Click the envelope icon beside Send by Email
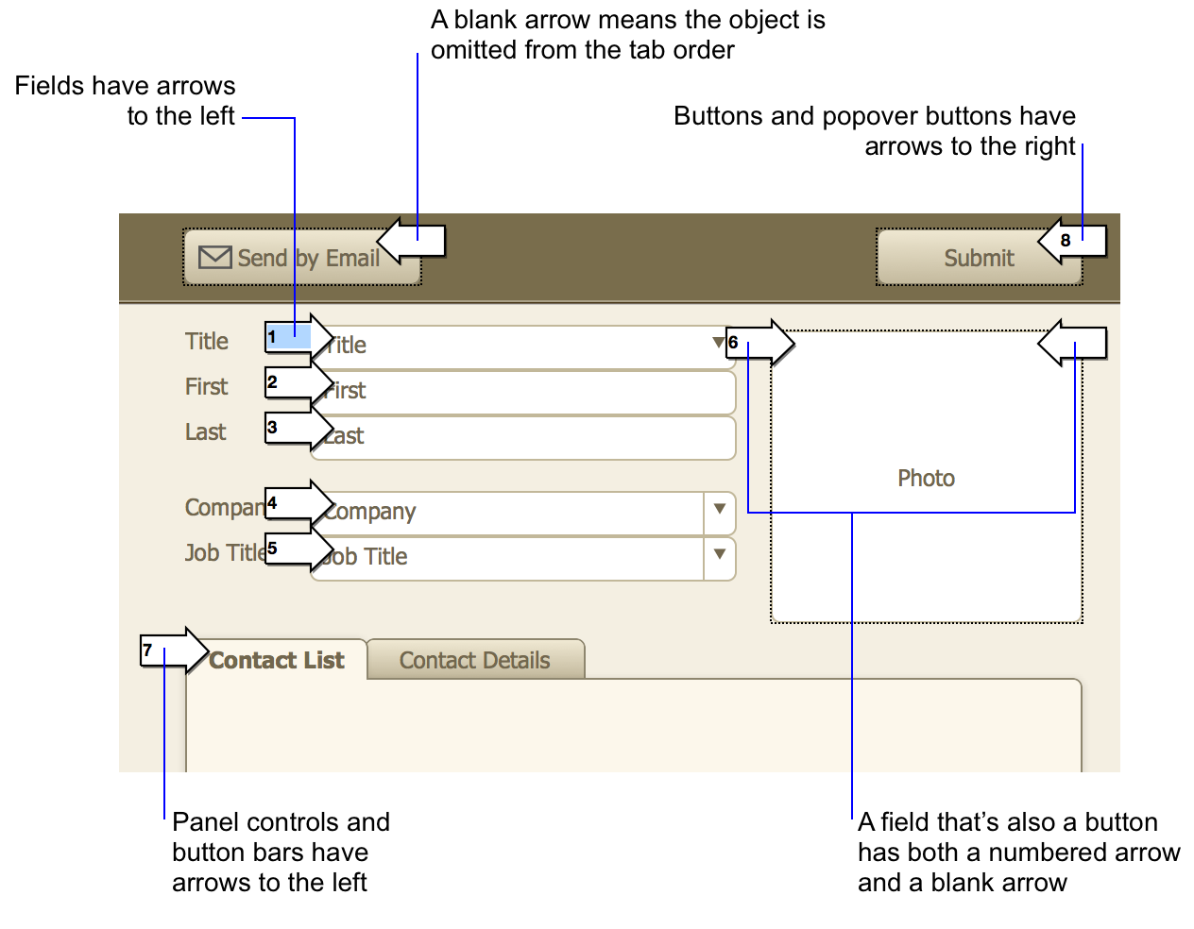This screenshot has height=929, width=1194. pos(214,257)
